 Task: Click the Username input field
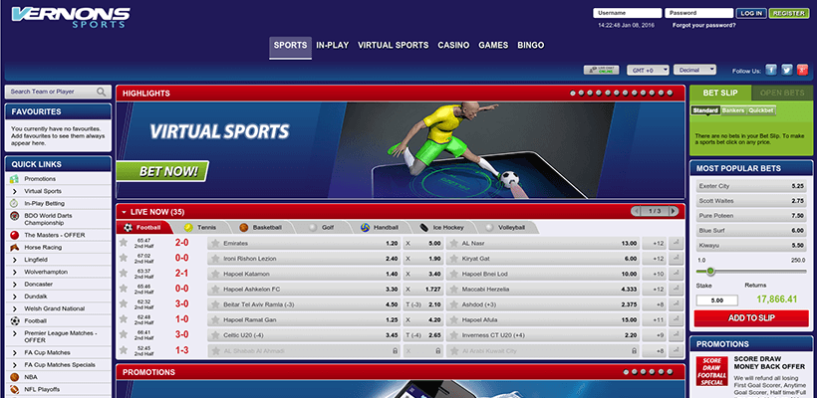click(x=627, y=13)
